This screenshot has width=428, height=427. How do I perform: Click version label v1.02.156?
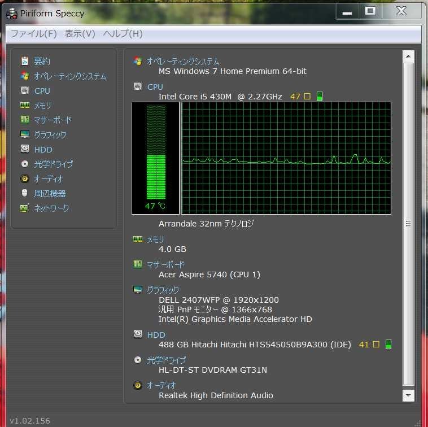coord(30,420)
